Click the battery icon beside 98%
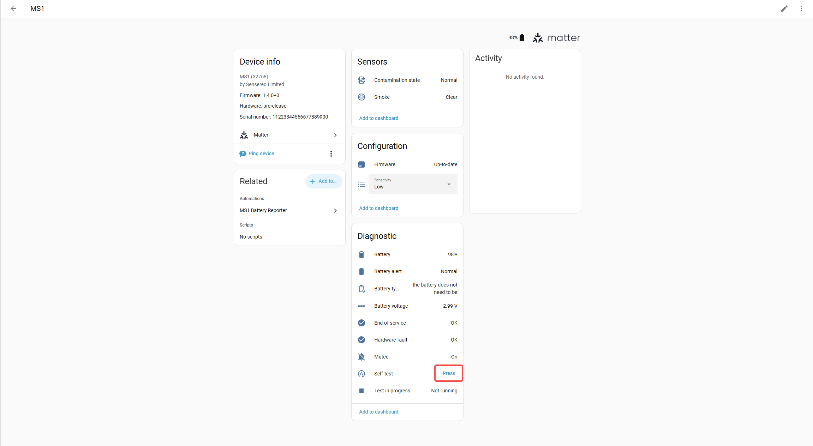Screen dimensions: 813x446 tap(522, 37)
